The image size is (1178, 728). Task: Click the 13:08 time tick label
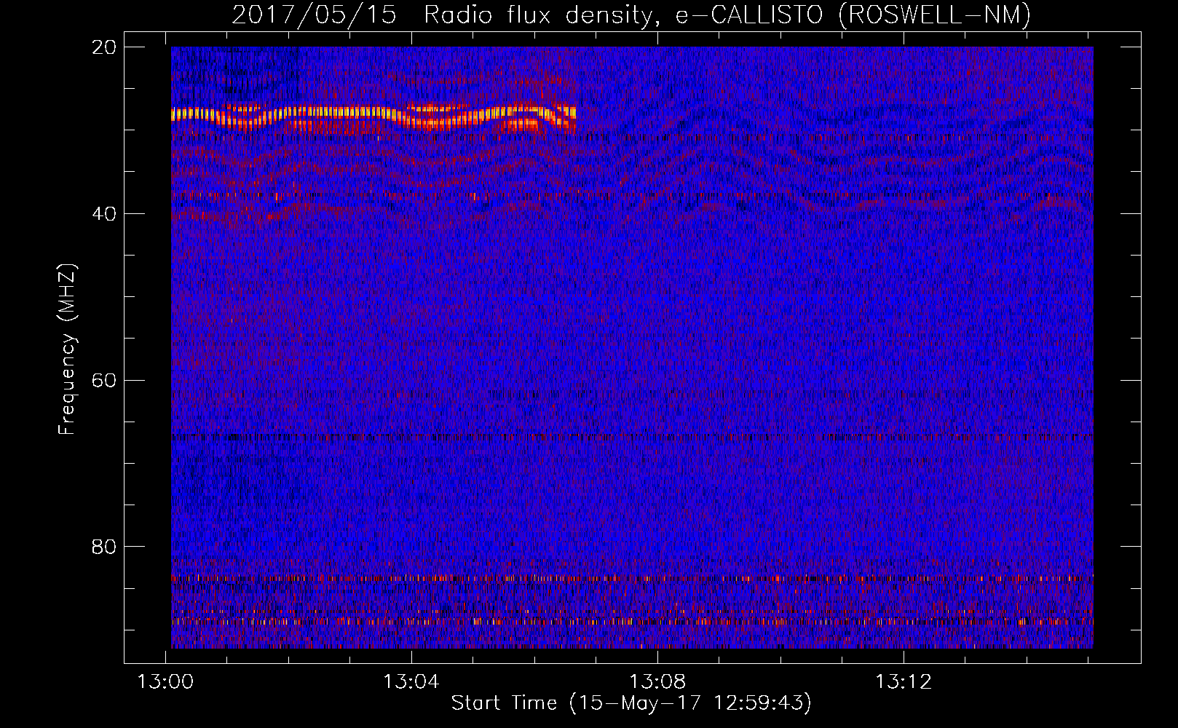coord(657,682)
